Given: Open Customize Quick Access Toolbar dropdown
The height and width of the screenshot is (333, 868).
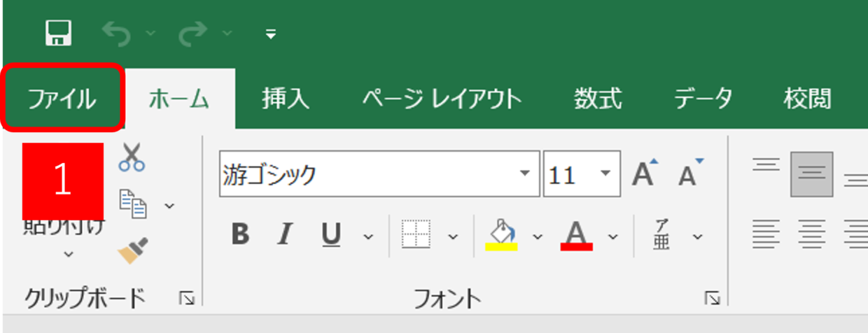Looking at the screenshot, I should coord(271,33).
